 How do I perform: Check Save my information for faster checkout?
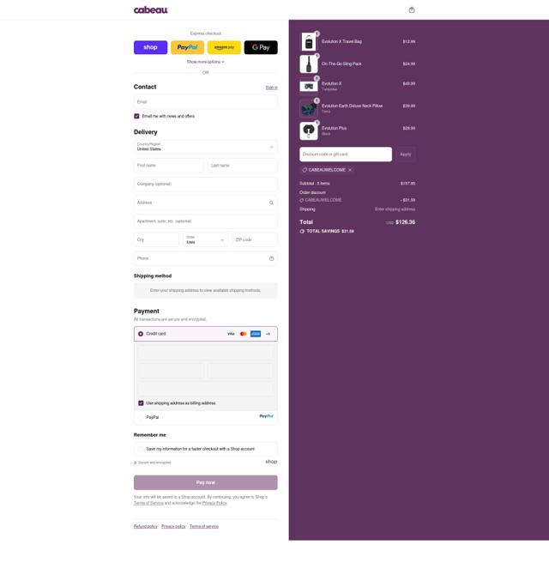pyautogui.click(x=141, y=449)
